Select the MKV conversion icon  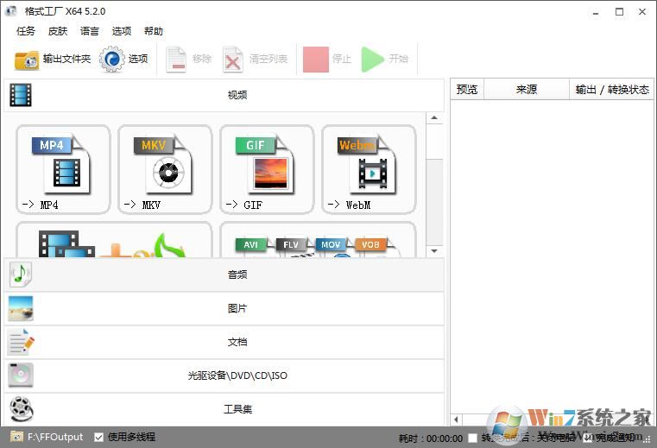[x=165, y=168]
